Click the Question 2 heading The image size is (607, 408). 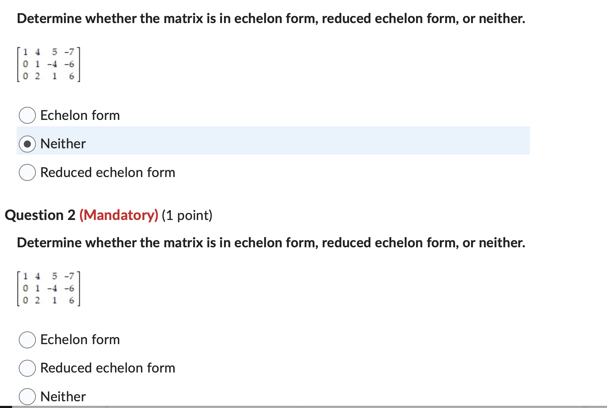coord(40,215)
